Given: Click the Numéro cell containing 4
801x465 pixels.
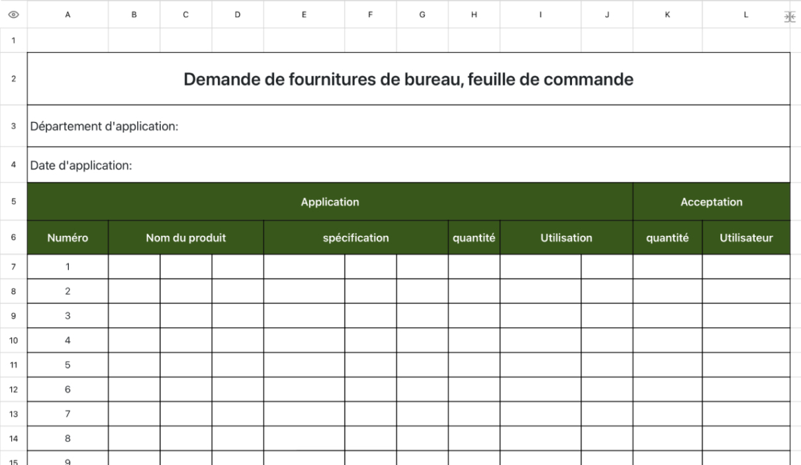Looking at the screenshot, I should [68, 340].
